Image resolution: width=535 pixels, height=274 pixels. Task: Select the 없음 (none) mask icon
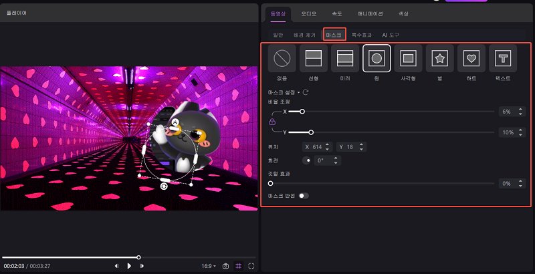(x=282, y=58)
